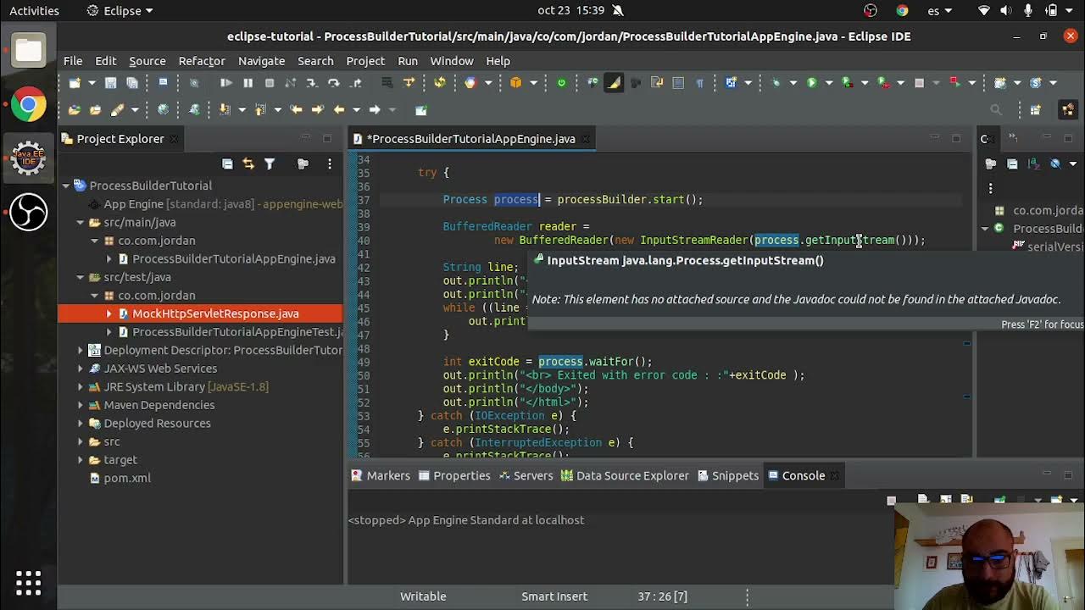Open the Refactor menu
The width and height of the screenshot is (1085, 610).
[x=202, y=61]
